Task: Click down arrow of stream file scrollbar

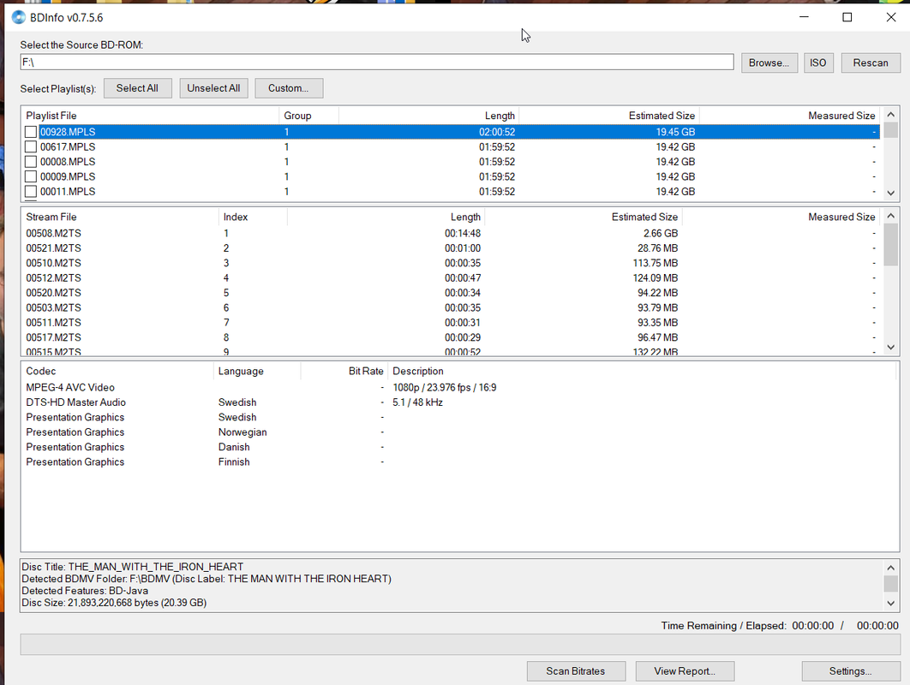Action: click(x=891, y=348)
